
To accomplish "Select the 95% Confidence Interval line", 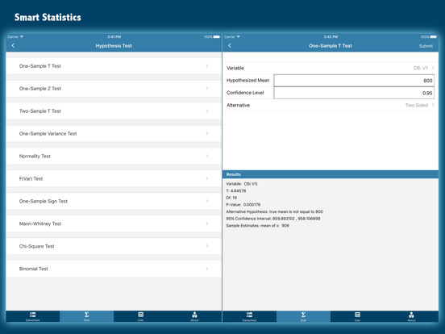I will click(273, 219).
